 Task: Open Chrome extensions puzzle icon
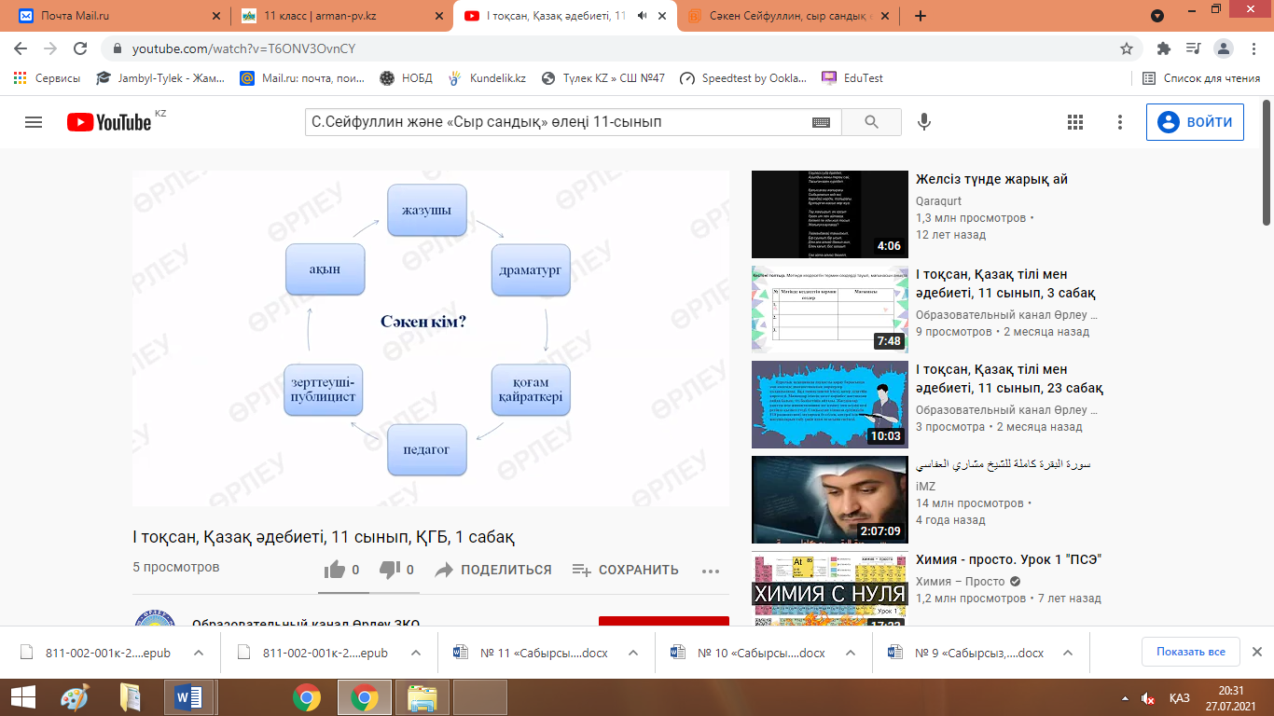pyautogui.click(x=1163, y=48)
